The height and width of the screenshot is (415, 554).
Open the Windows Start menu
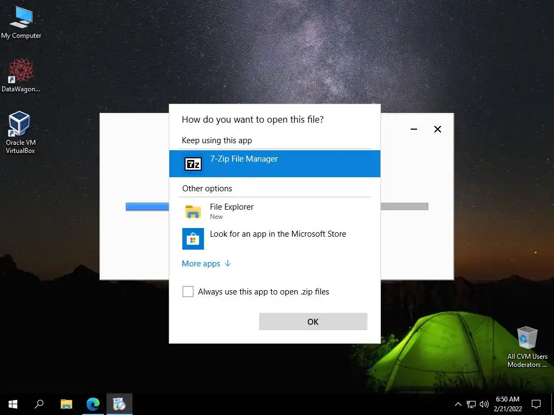(13, 404)
